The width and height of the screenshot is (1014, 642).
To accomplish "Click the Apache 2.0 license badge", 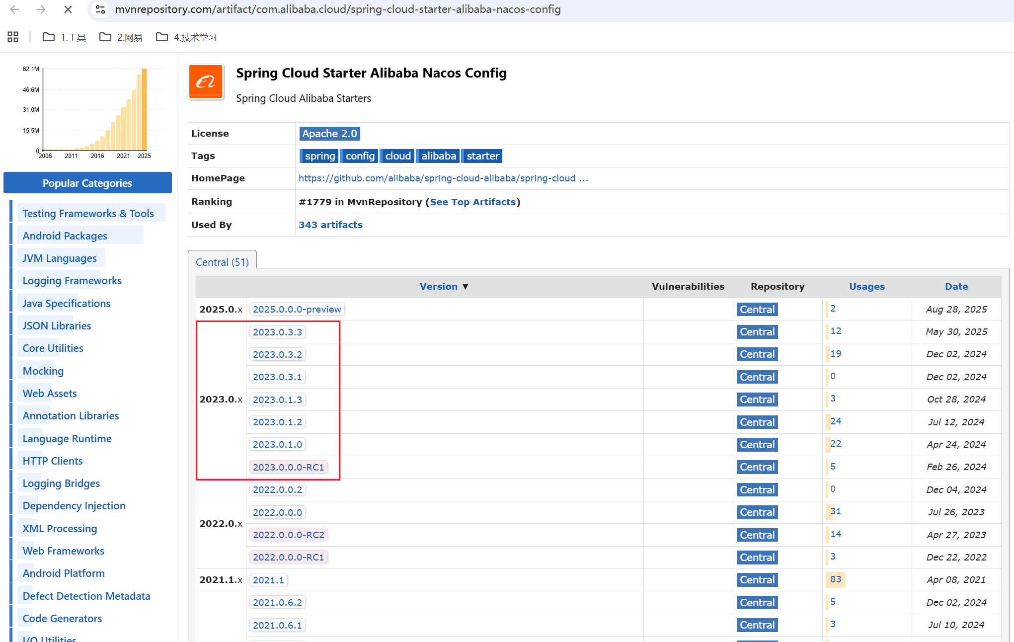I will [x=329, y=134].
